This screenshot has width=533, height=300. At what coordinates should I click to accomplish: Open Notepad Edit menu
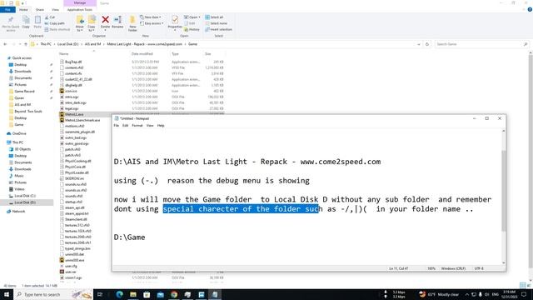tap(126, 126)
